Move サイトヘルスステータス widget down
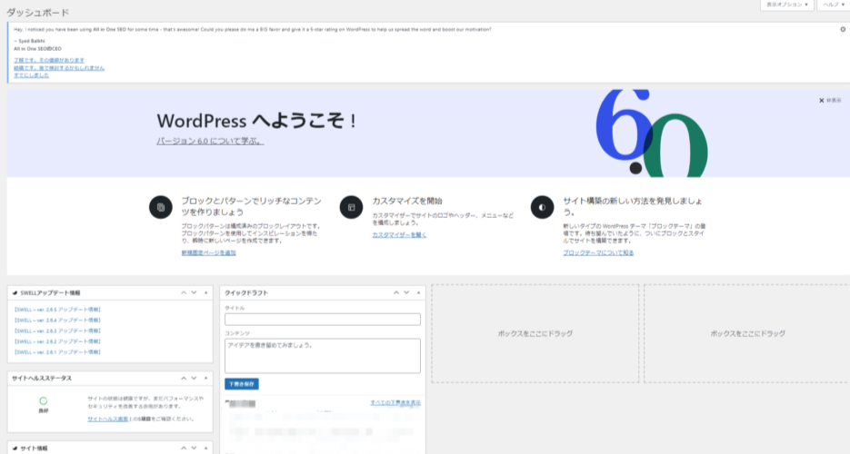The width and height of the screenshot is (850, 454). (x=194, y=379)
